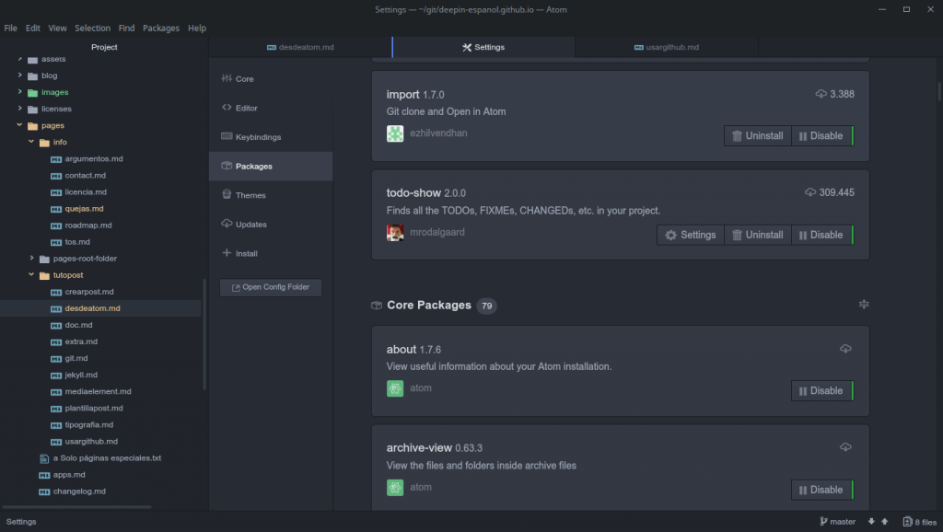Disable the import package
This screenshot has width=943, height=532.
(821, 136)
